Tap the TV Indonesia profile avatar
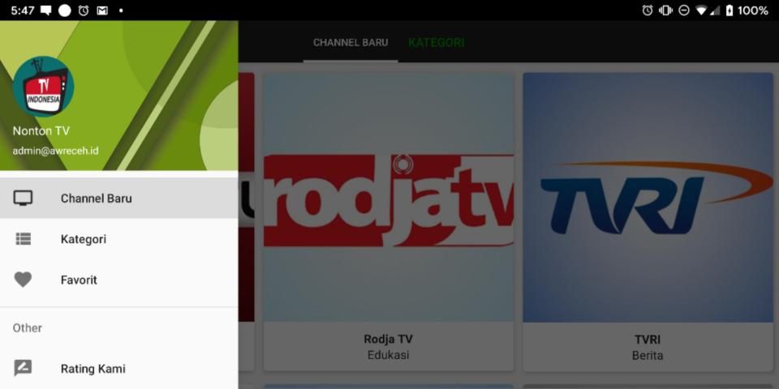 (x=43, y=87)
